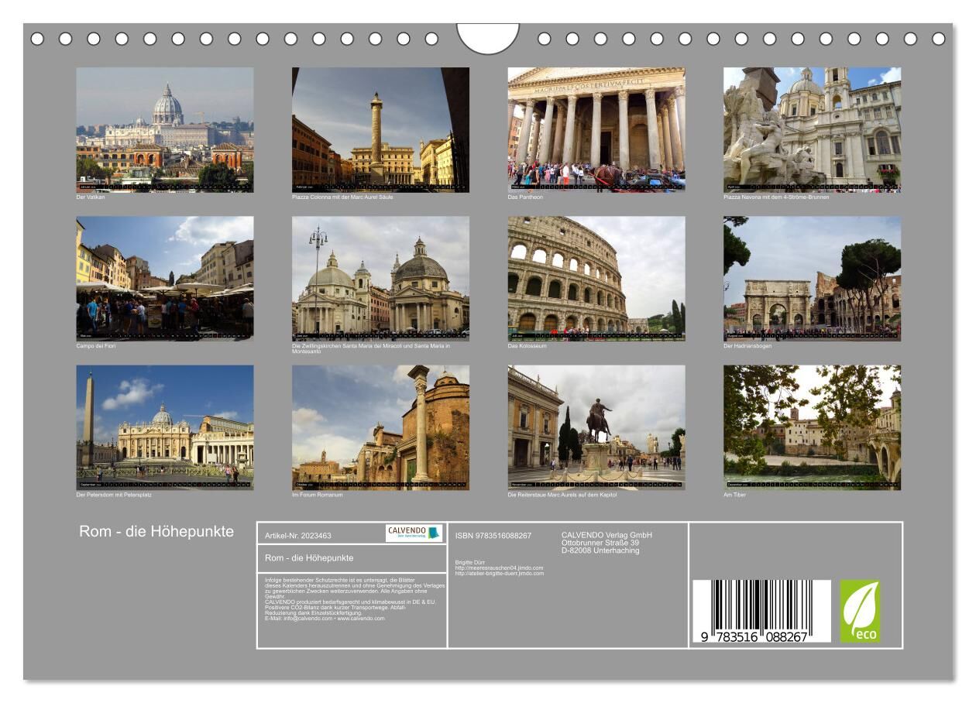Click the Artikel-Nr. 2023463 field
This screenshot has width=976, height=703.
pyautogui.click(x=298, y=536)
